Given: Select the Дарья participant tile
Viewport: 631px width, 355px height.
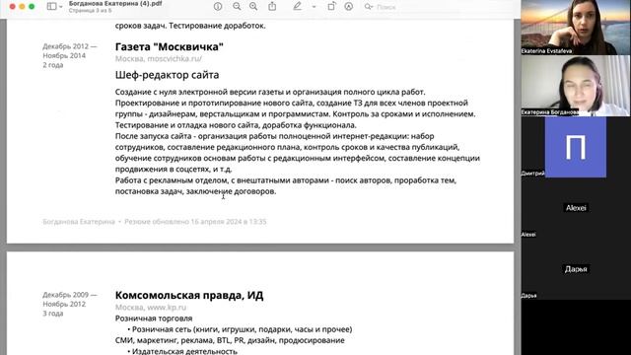Looking at the screenshot, I should click(x=576, y=269).
